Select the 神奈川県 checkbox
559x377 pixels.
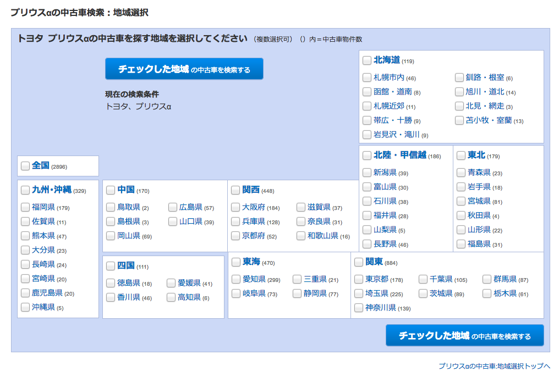pyautogui.click(x=359, y=308)
